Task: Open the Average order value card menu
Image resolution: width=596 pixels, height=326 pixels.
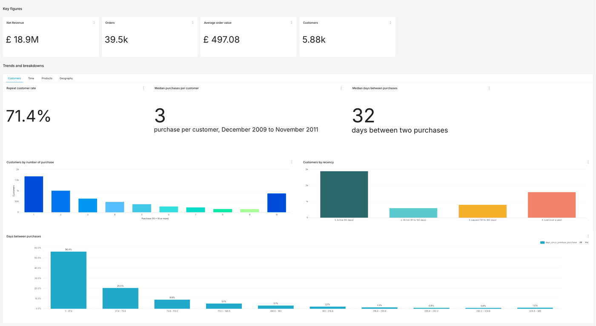Action: coord(292,23)
